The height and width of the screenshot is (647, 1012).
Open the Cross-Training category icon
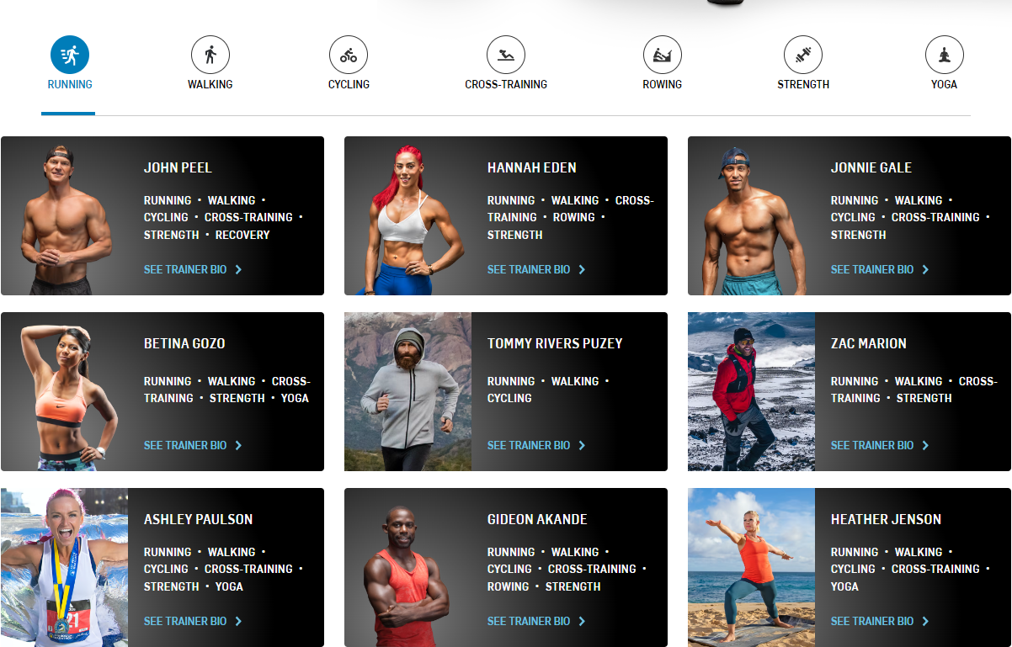click(x=506, y=55)
